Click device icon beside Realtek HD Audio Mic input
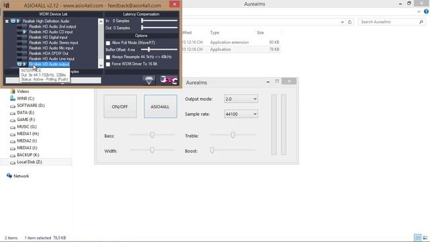The width and height of the screenshot is (430, 242). (21, 48)
